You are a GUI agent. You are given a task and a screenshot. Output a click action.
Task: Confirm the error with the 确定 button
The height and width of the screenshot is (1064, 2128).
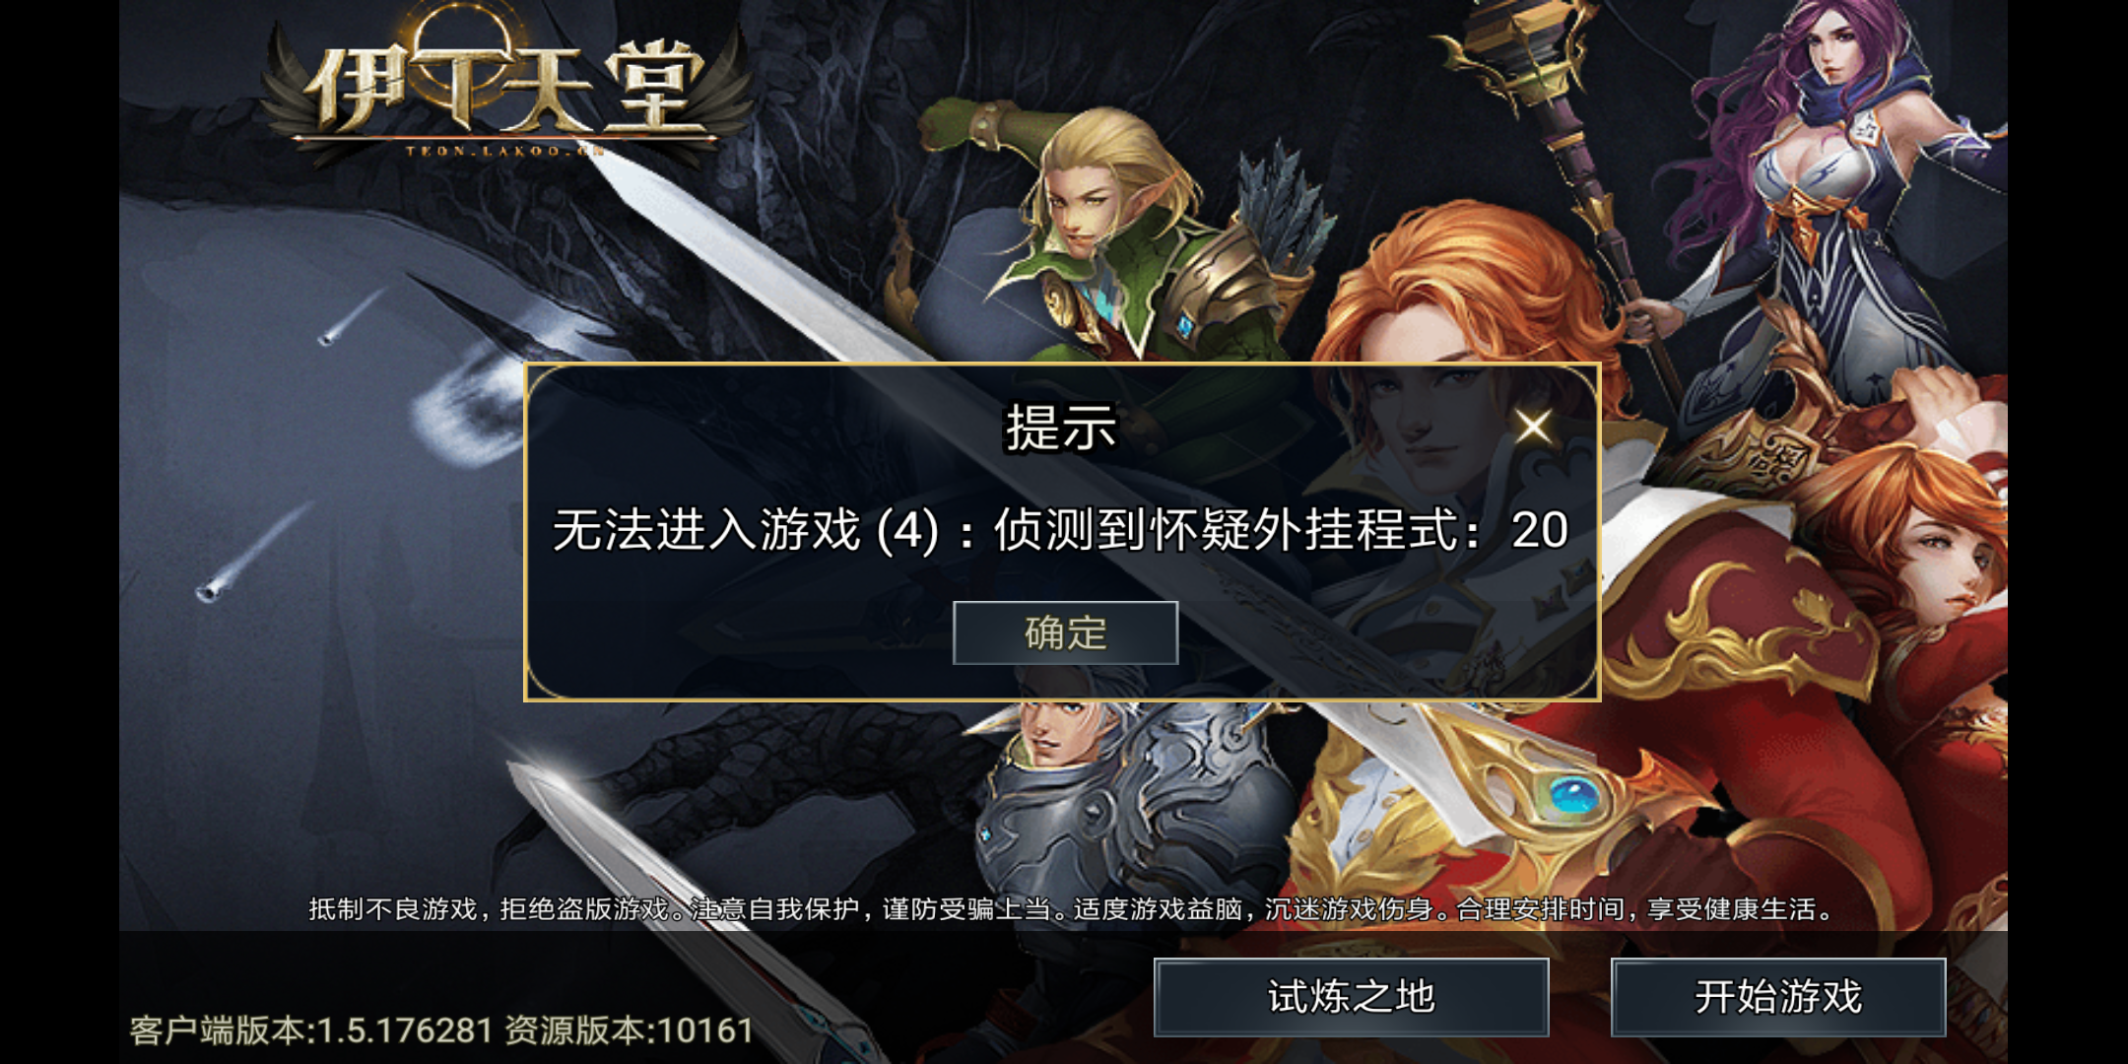coord(1065,632)
